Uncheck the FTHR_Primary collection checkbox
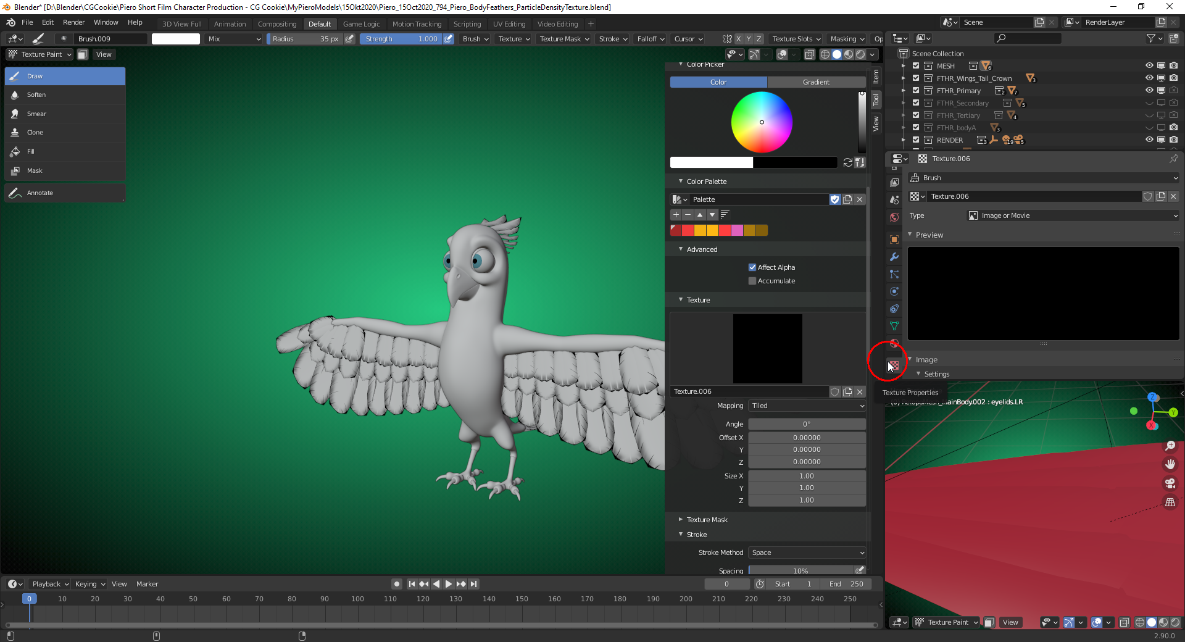The image size is (1185, 642). click(x=916, y=91)
